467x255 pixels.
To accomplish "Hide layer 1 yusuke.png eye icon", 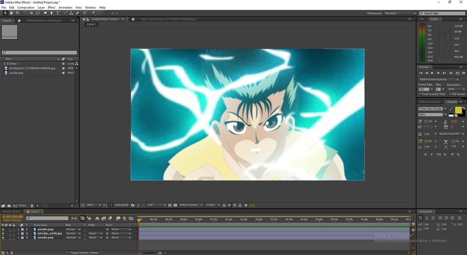I will pos(3,229).
